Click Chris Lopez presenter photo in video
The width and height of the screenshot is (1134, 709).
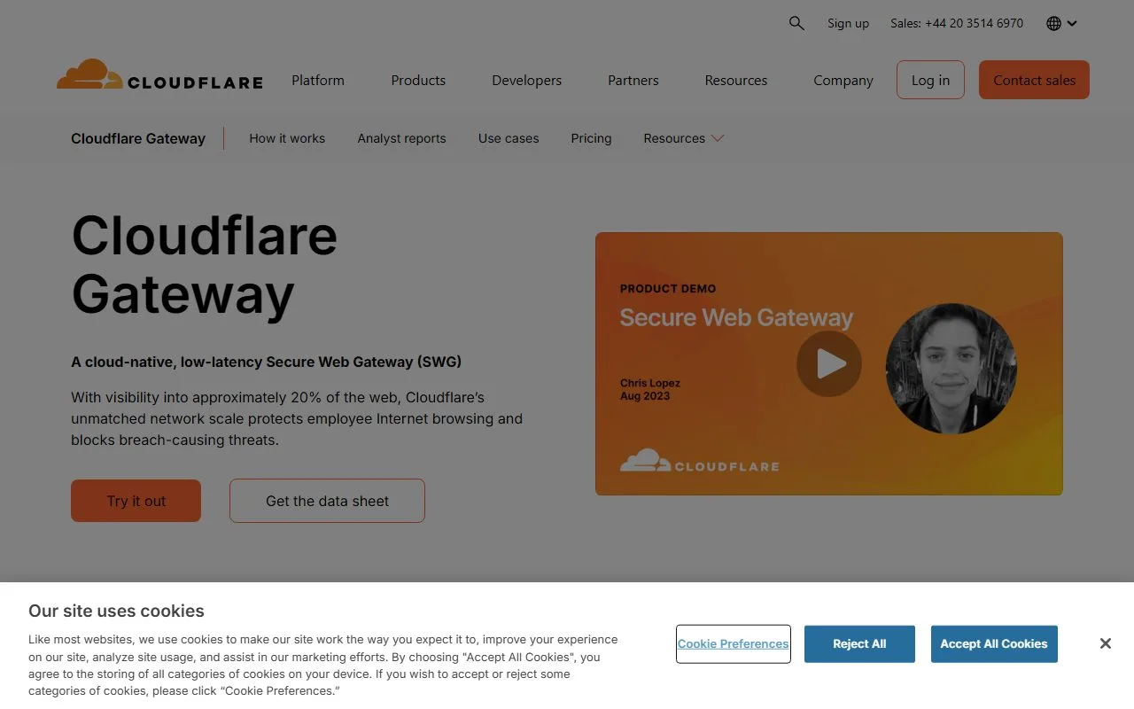pos(951,369)
